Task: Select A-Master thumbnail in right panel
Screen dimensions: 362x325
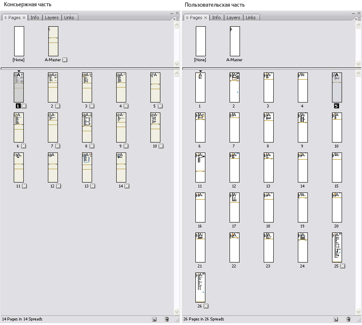Action: click(x=235, y=41)
